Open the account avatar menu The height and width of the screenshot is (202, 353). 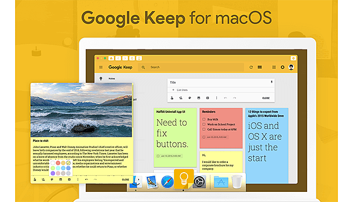(291, 67)
